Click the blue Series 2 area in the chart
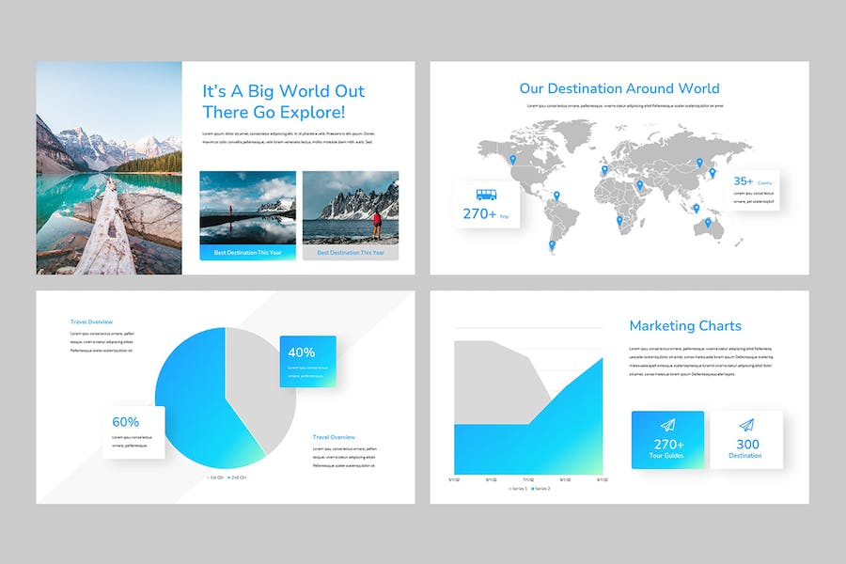The image size is (846, 564). coord(545,442)
